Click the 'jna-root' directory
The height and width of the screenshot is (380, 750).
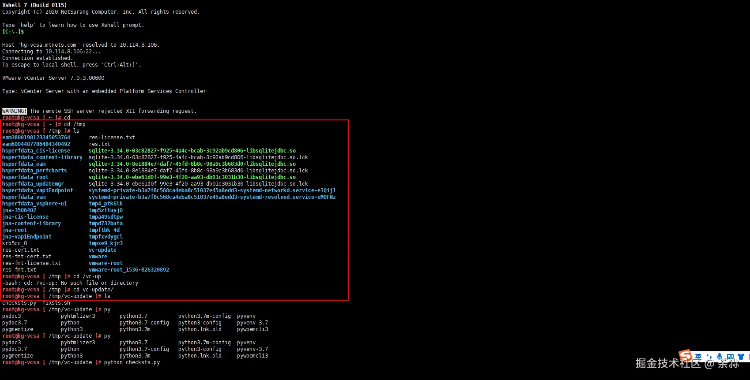tap(15, 230)
